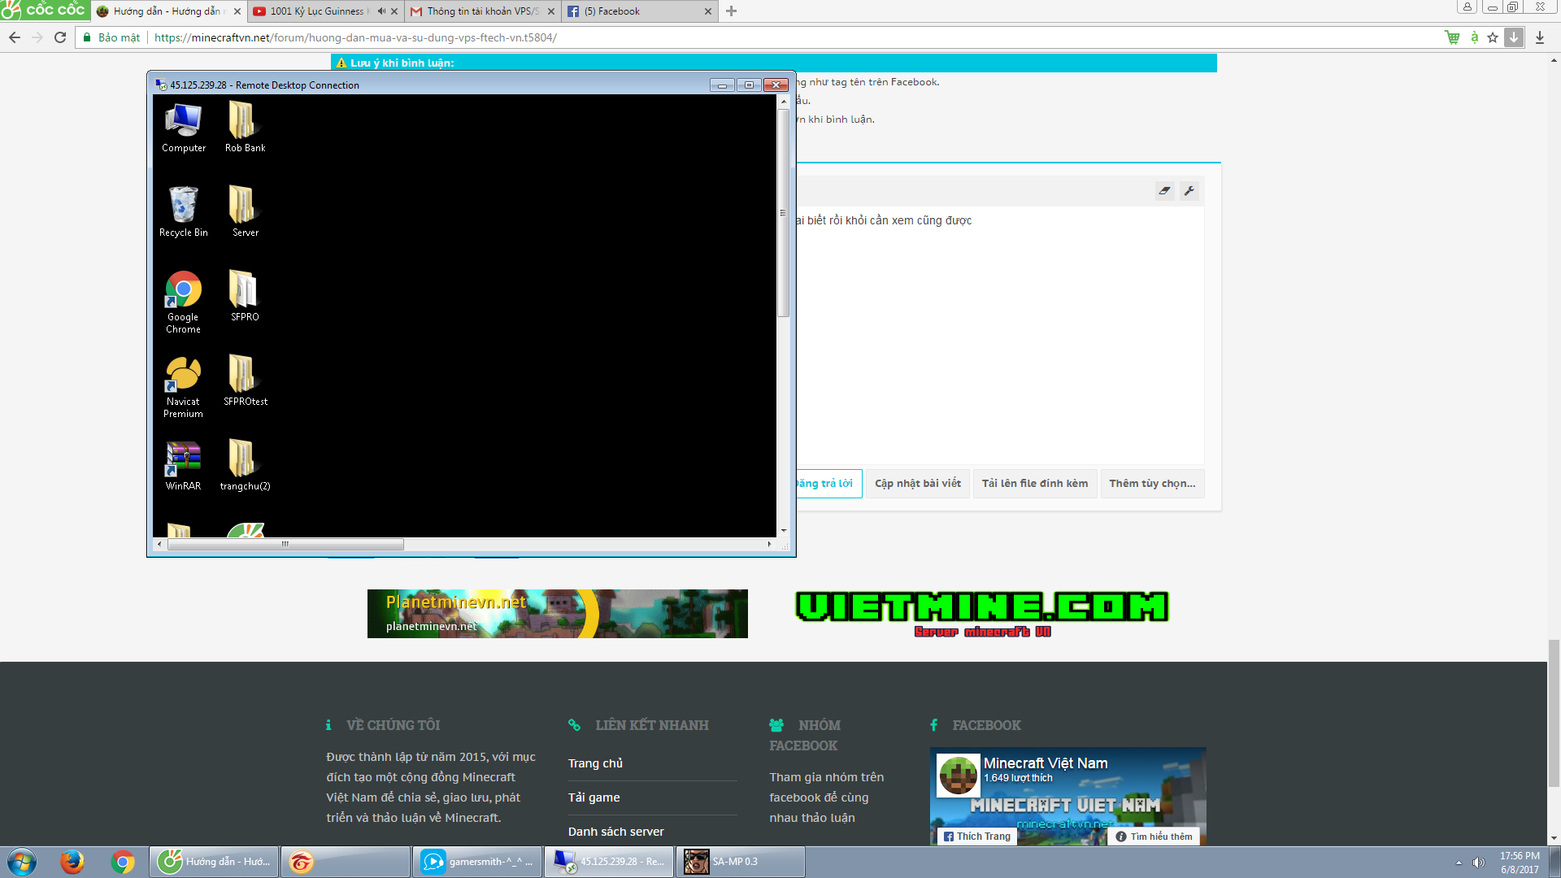Viewport: 1561px width, 878px height.
Task: Open the Thêm tùy chọn... options
Action: coord(1151,484)
